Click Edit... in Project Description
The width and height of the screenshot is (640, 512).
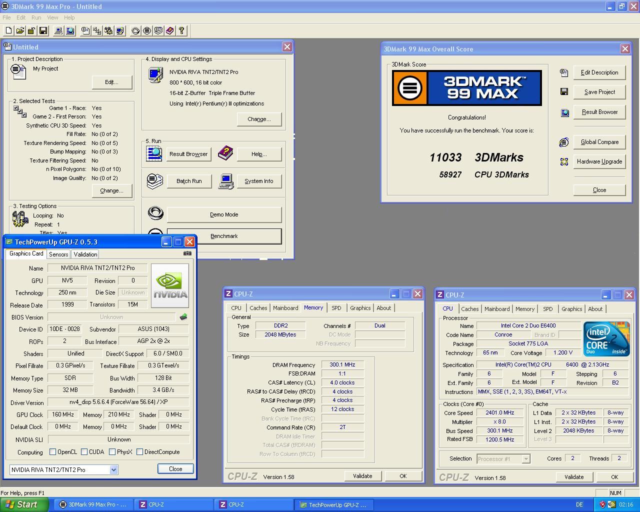coord(111,82)
